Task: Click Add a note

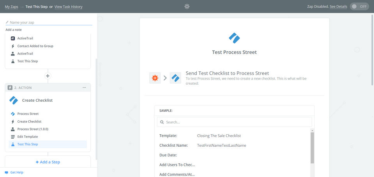Action: coord(14,30)
